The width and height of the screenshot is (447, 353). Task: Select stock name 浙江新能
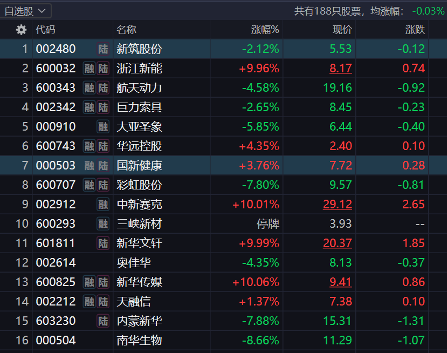point(139,69)
